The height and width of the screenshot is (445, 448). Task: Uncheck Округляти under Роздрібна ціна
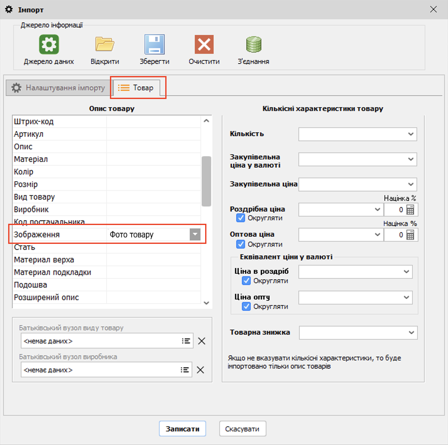(241, 218)
